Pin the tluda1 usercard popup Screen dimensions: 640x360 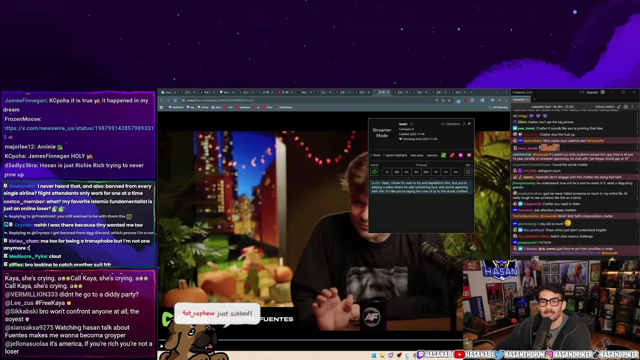click(x=469, y=124)
